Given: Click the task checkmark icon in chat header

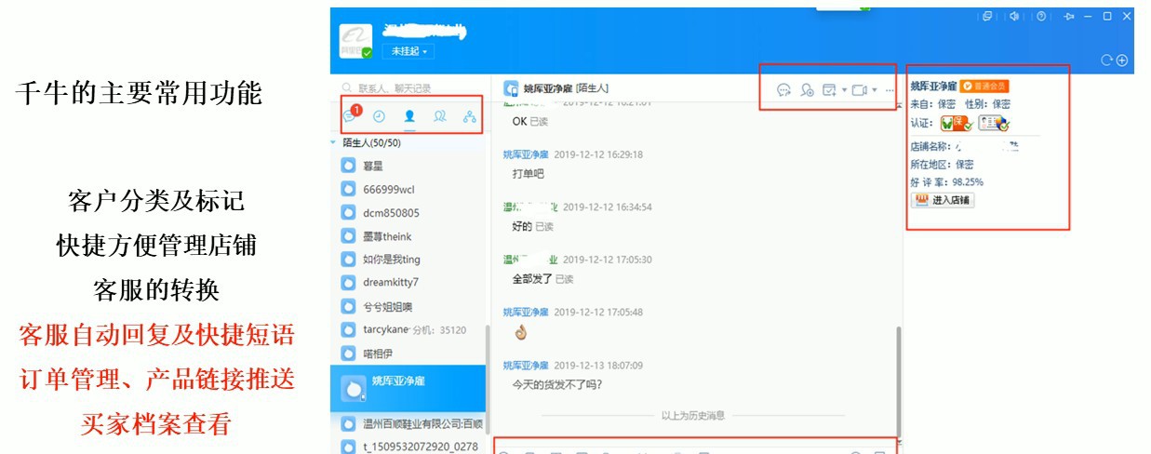Looking at the screenshot, I should tap(829, 90).
